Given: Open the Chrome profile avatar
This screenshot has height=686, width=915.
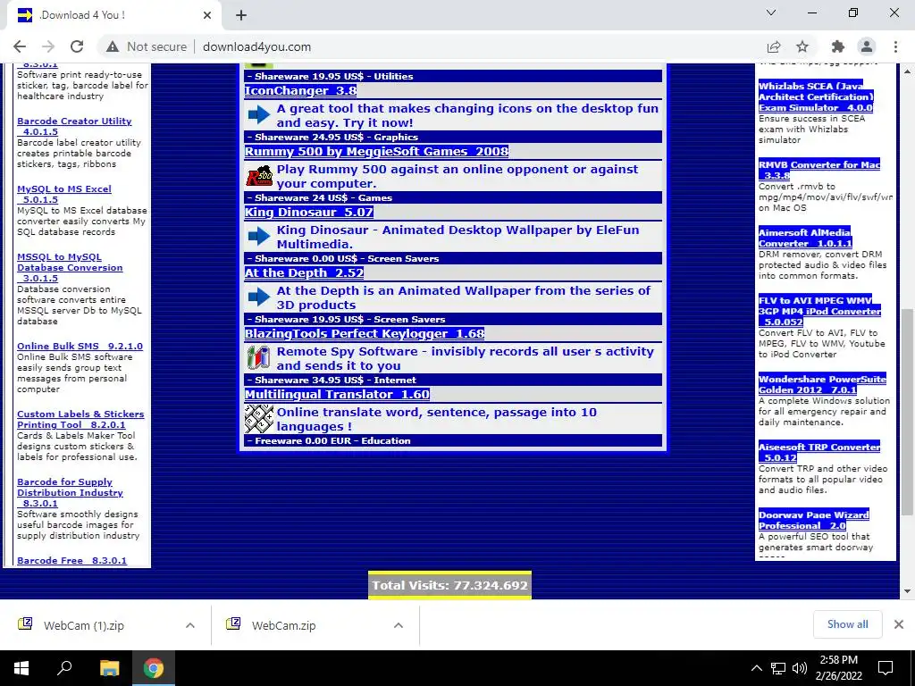Looking at the screenshot, I should [x=867, y=46].
